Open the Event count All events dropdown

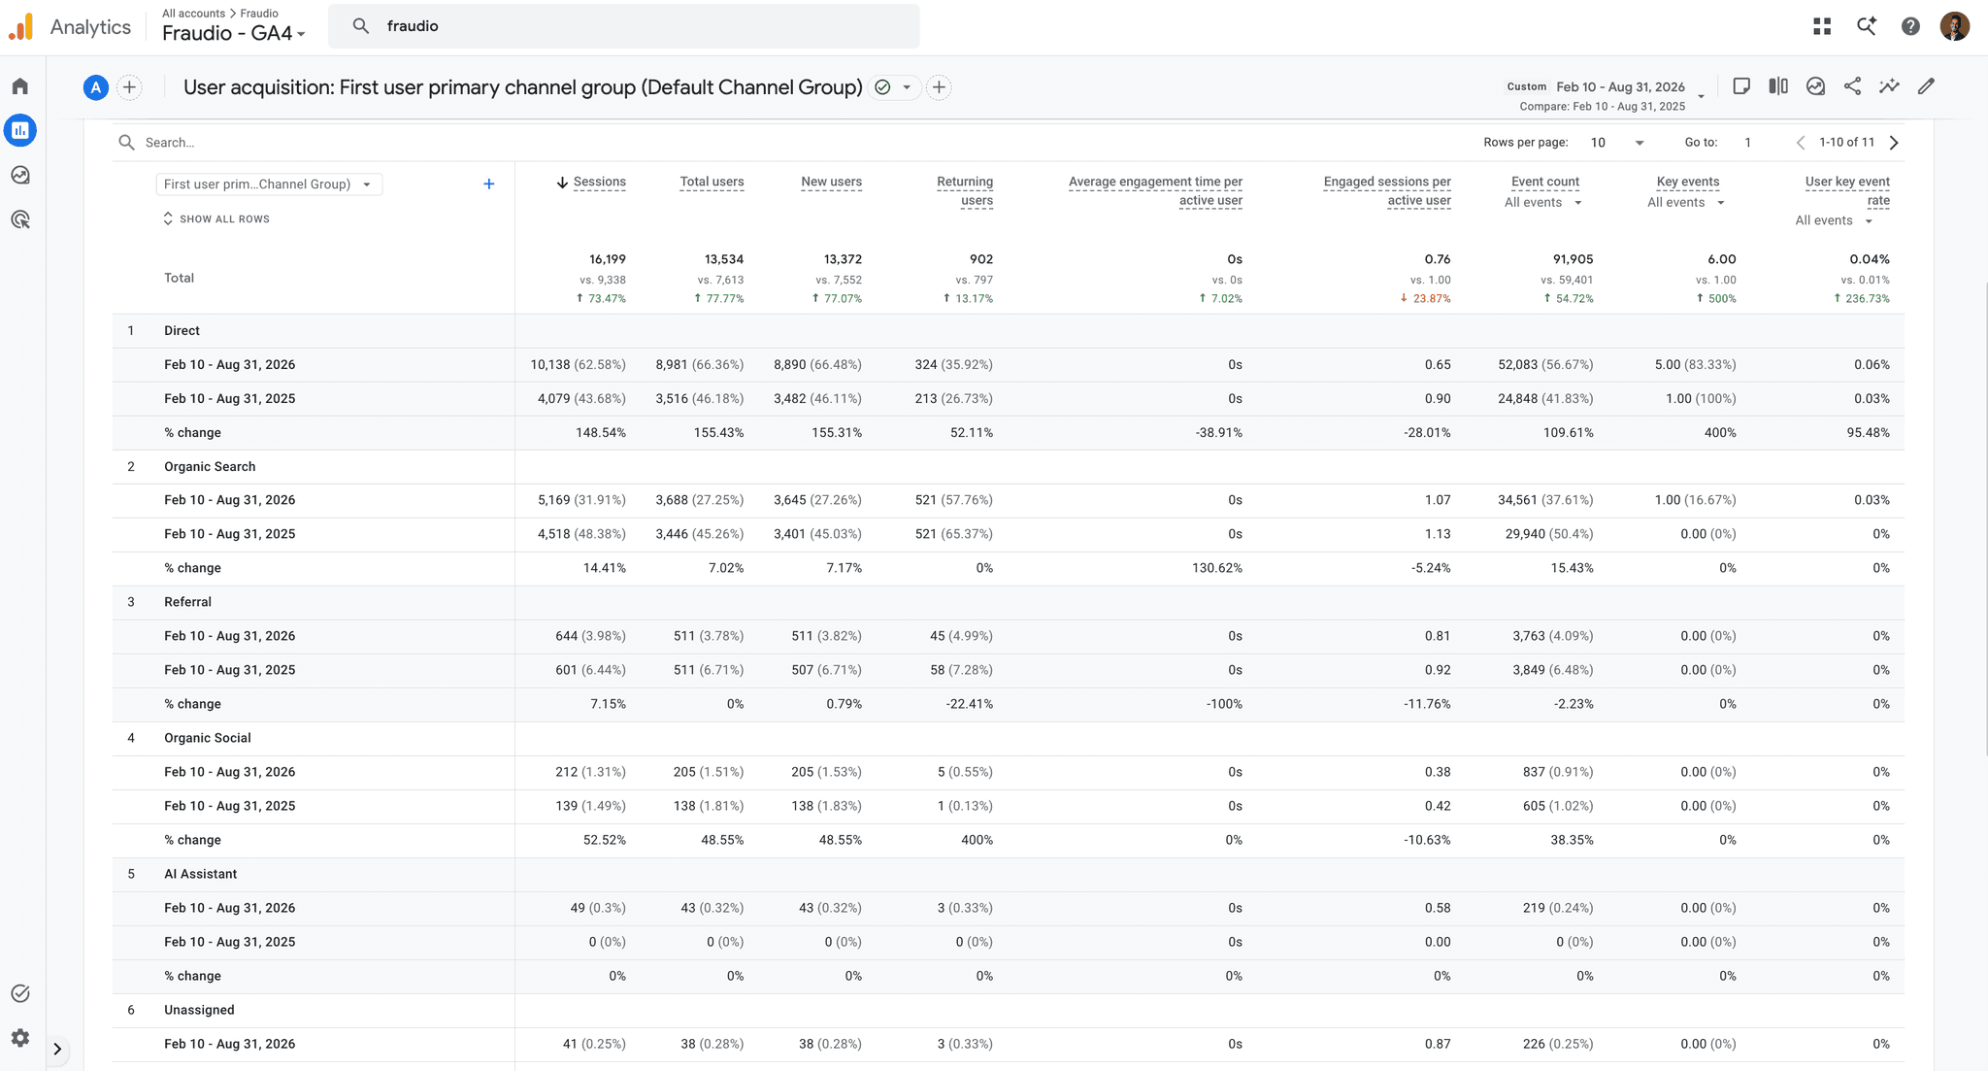pyautogui.click(x=1543, y=203)
